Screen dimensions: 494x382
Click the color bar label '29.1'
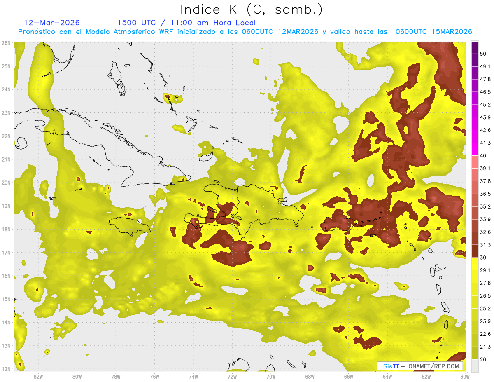coord(485,270)
